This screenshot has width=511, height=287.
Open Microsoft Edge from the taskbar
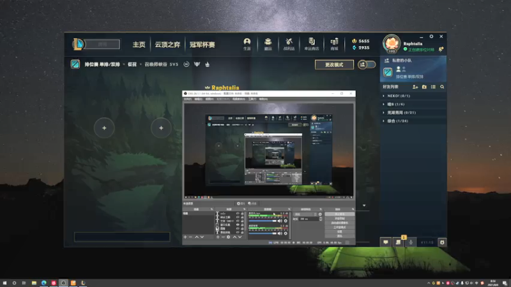43,283
